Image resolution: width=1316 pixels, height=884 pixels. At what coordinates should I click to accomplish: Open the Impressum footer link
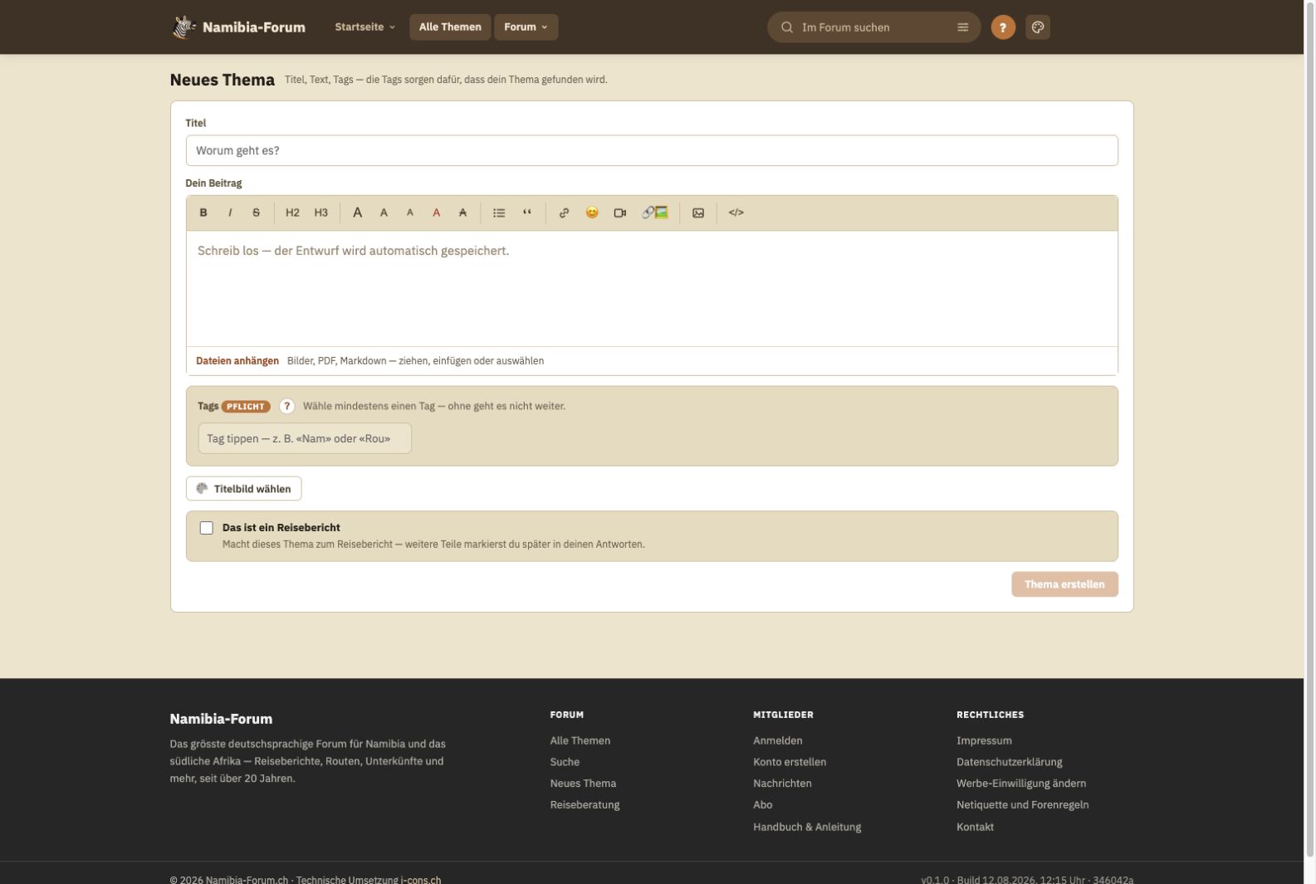click(984, 740)
